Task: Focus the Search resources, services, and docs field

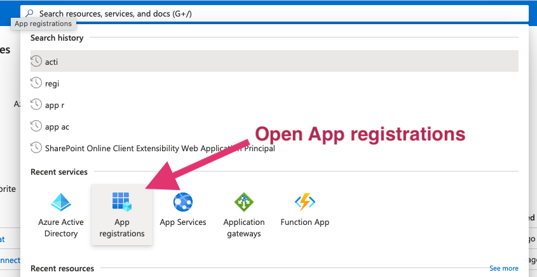Action: [x=275, y=13]
